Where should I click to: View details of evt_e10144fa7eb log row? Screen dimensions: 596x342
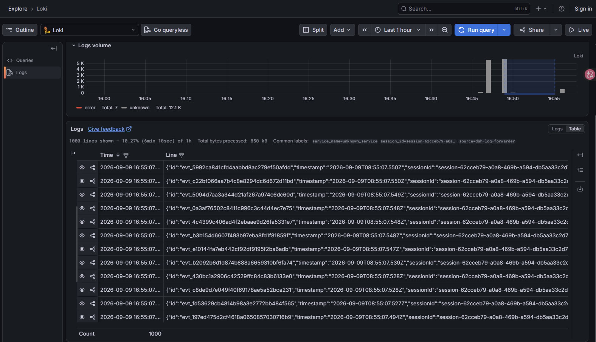coord(82,249)
